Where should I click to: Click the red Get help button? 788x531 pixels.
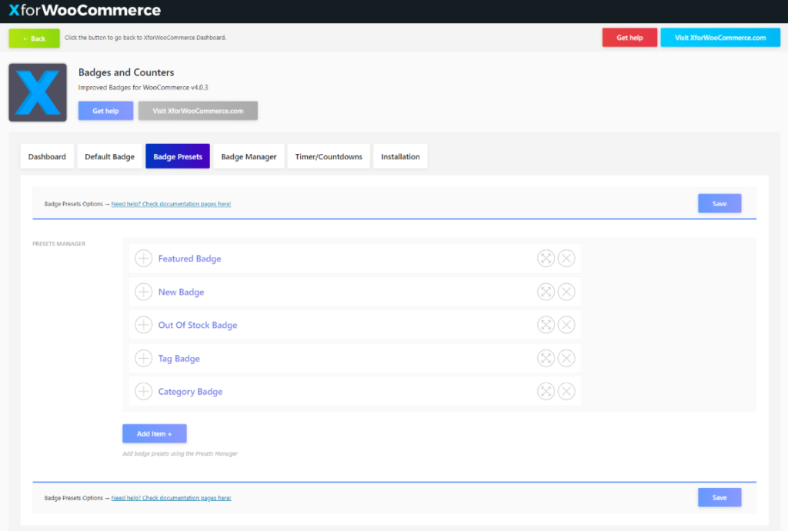point(629,38)
